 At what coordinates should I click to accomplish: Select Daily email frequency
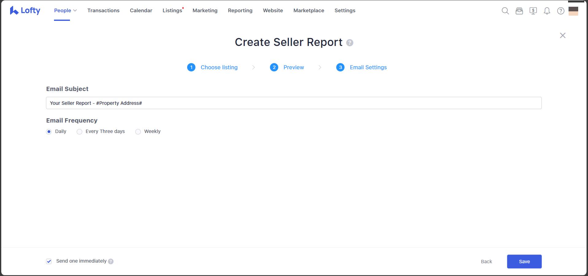pos(49,132)
